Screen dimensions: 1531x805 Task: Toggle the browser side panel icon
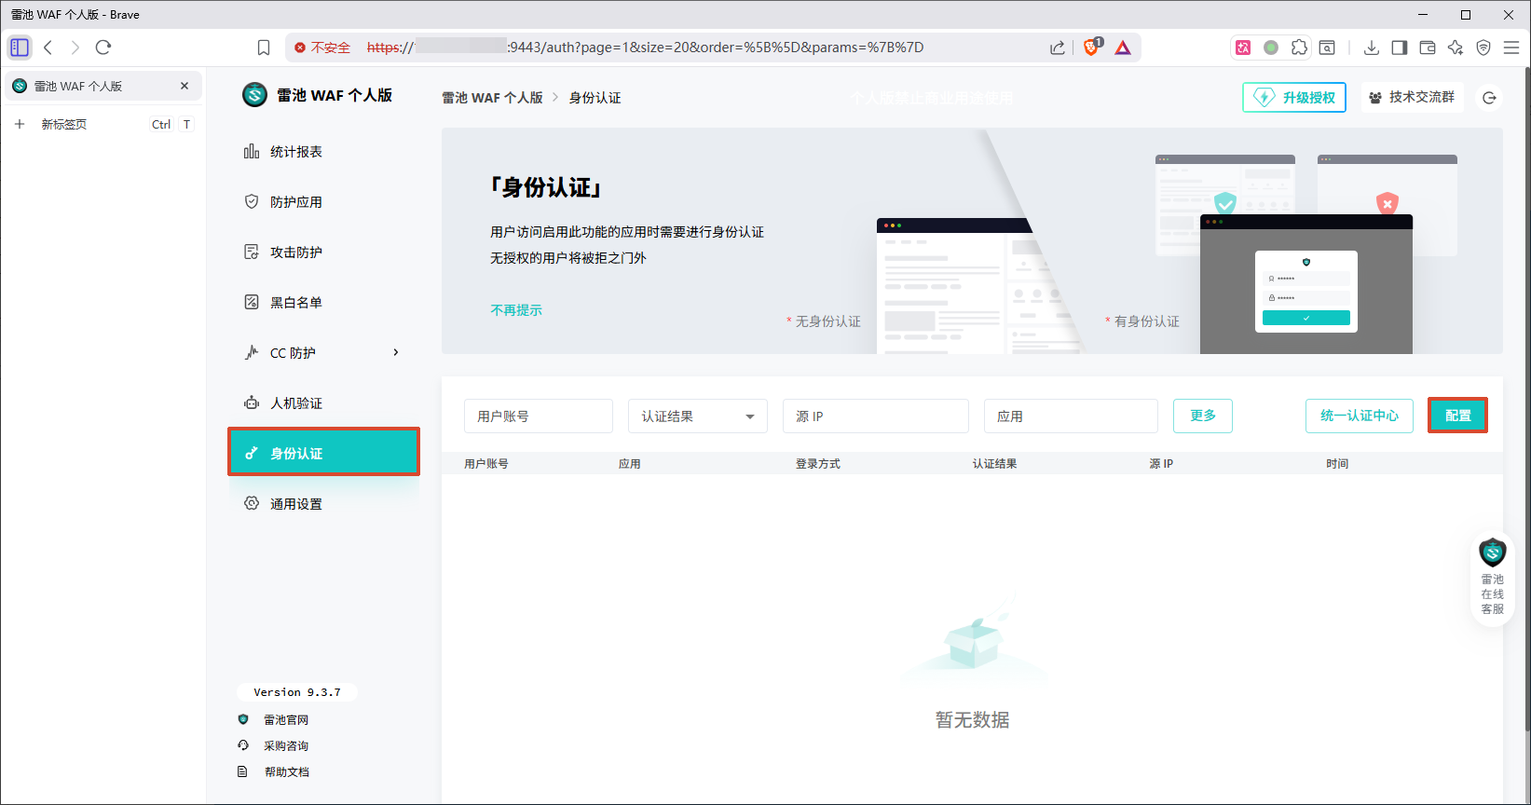[x=1400, y=48]
